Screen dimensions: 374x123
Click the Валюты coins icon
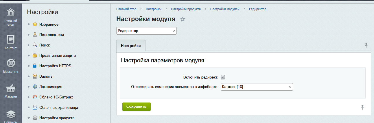click(x=35, y=76)
